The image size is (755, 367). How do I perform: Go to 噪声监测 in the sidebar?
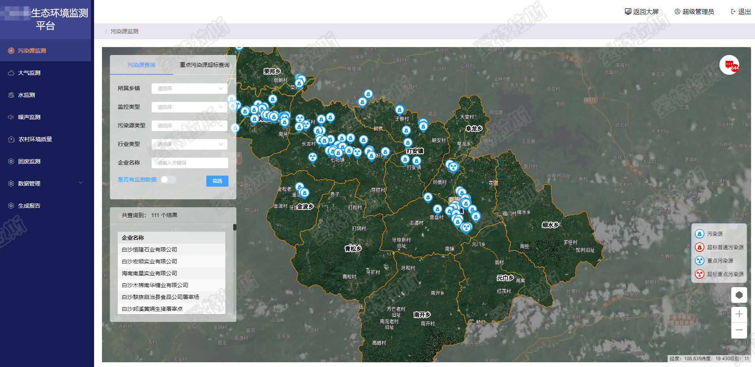point(29,117)
